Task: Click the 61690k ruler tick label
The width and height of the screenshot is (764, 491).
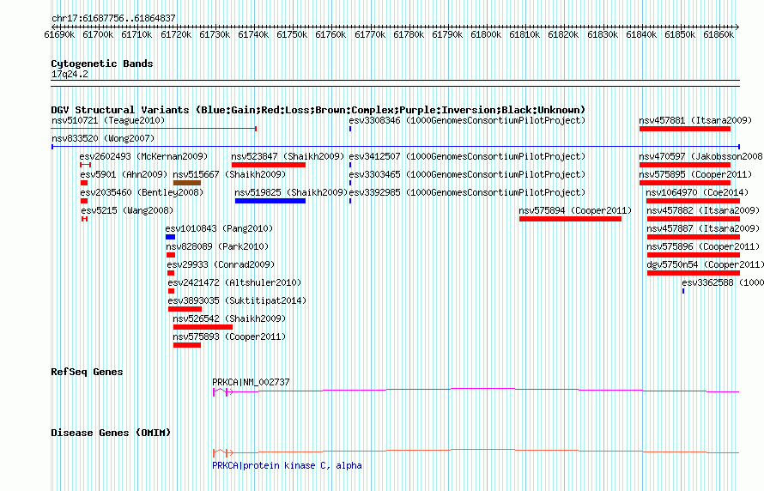Action: click(x=59, y=34)
